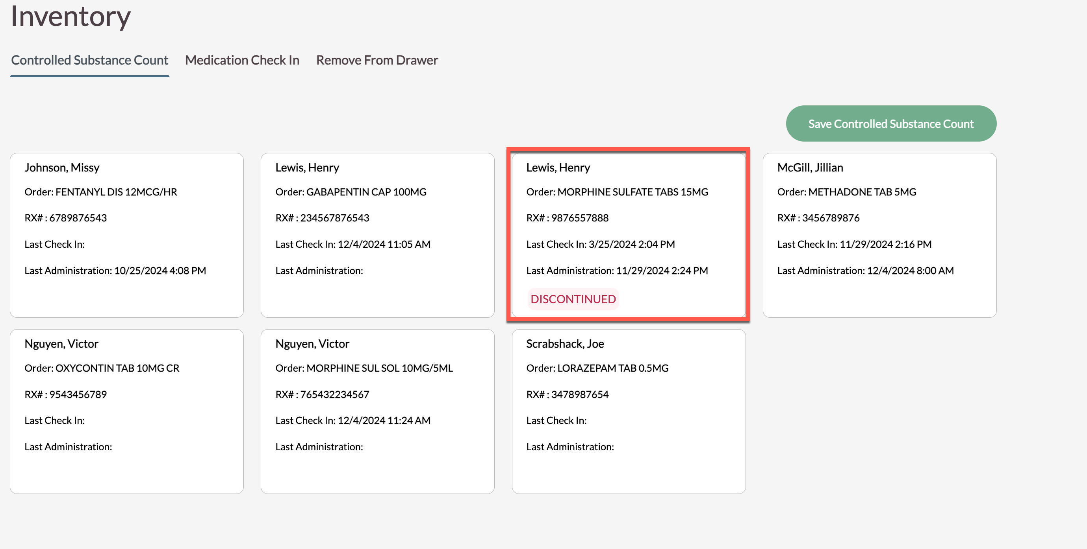Open the Remove From Drawer tab
The width and height of the screenshot is (1087, 549).
click(377, 60)
